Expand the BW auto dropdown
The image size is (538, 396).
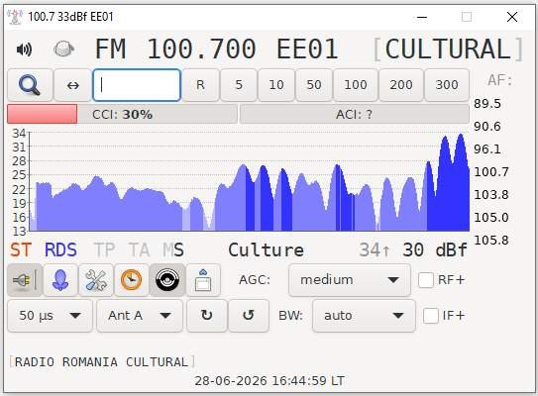pos(364,316)
